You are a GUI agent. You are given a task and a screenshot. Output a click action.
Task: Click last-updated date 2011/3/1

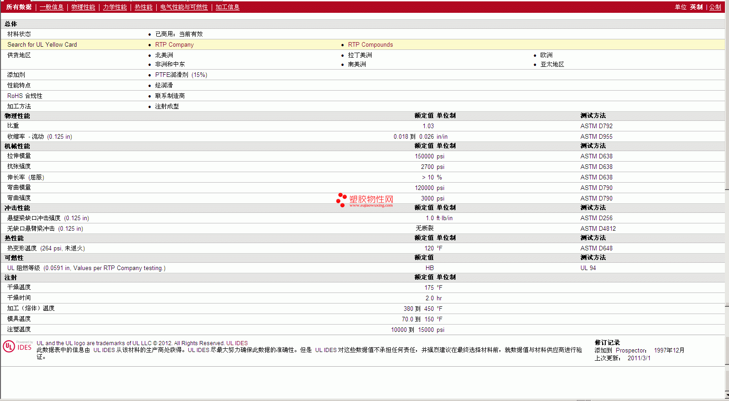point(639,358)
